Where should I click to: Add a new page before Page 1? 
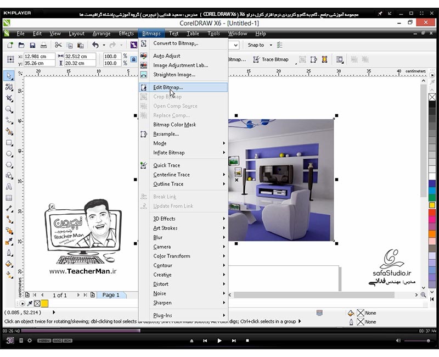pyautogui.click(x=27, y=295)
